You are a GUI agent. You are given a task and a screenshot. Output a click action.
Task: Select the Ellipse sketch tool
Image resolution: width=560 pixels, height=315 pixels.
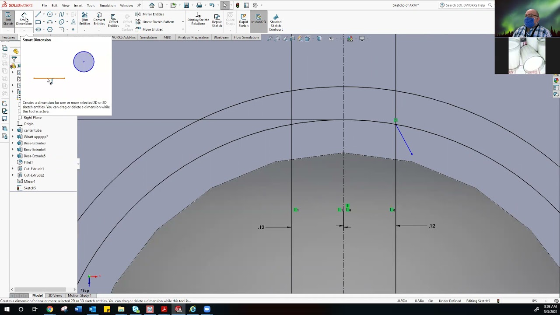(61, 22)
